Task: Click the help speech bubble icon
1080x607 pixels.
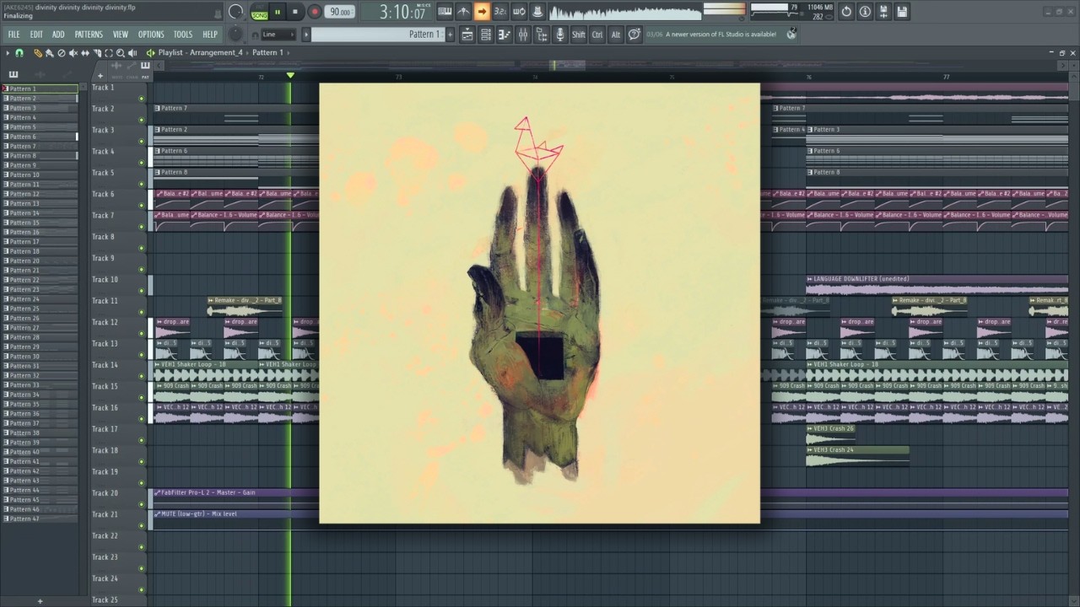Action: (x=634, y=35)
